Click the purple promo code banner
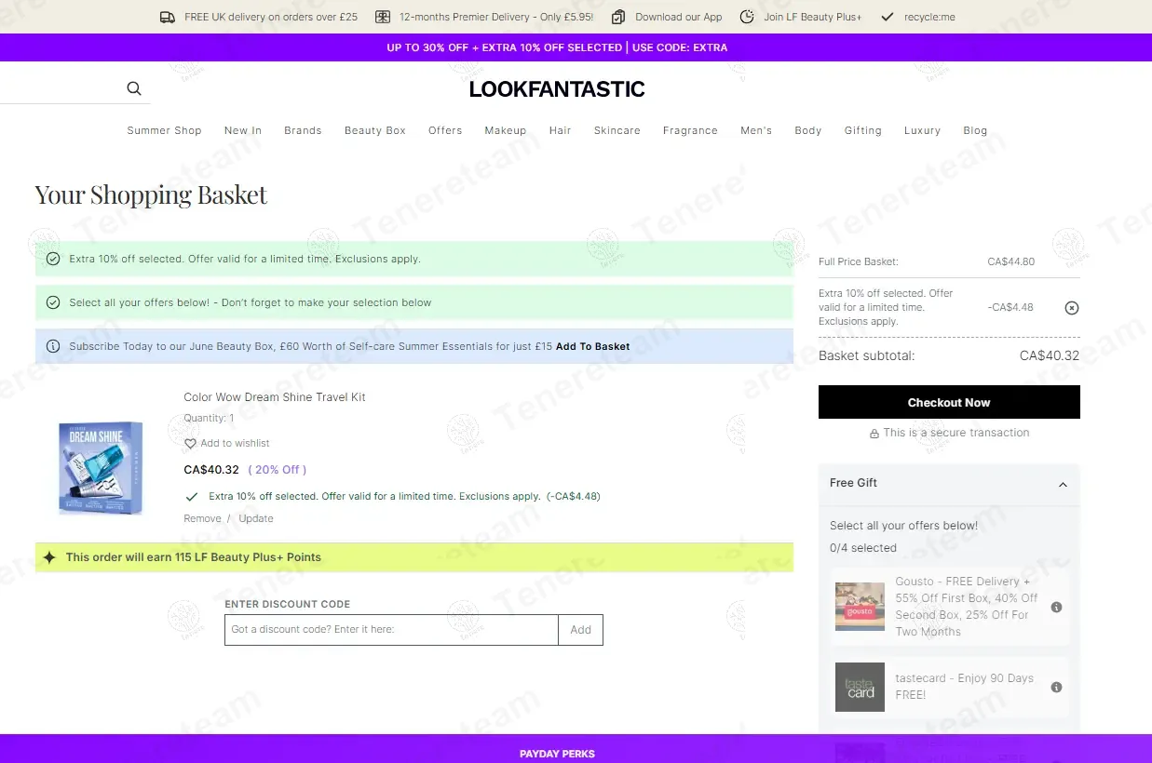The width and height of the screenshot is (1152, 763). pos(576,47)
